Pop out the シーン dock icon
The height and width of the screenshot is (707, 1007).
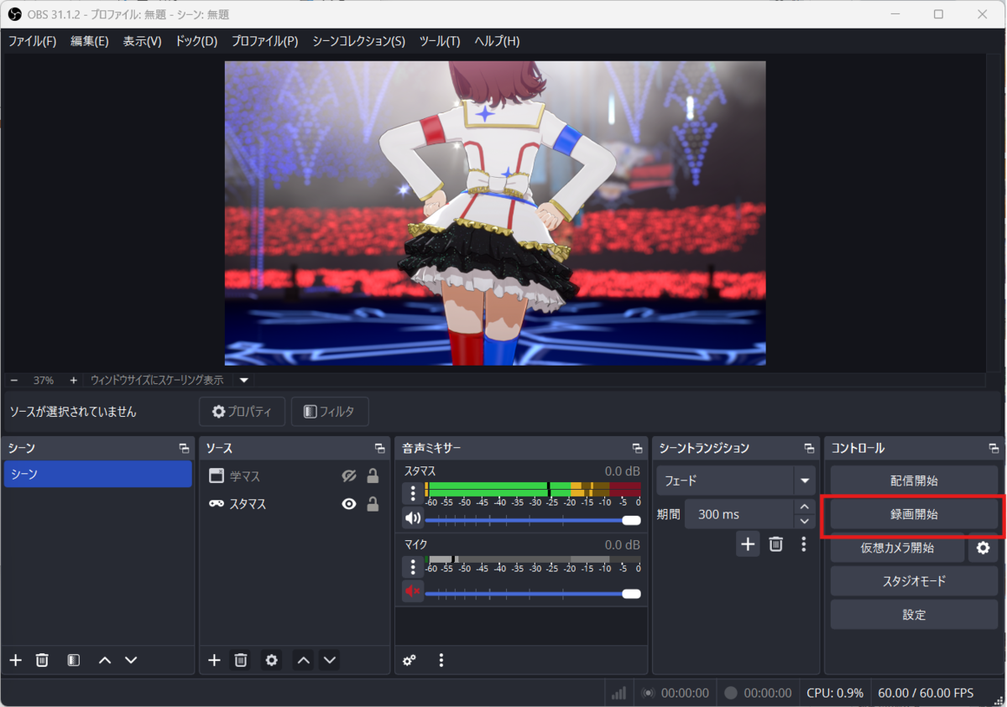(184, 449)
